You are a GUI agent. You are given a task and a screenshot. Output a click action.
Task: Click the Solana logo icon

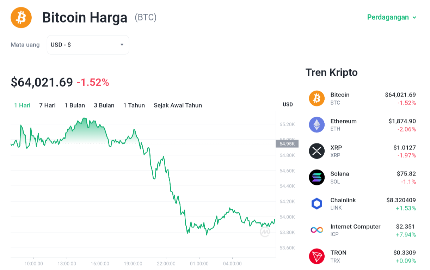pos(317,177)
